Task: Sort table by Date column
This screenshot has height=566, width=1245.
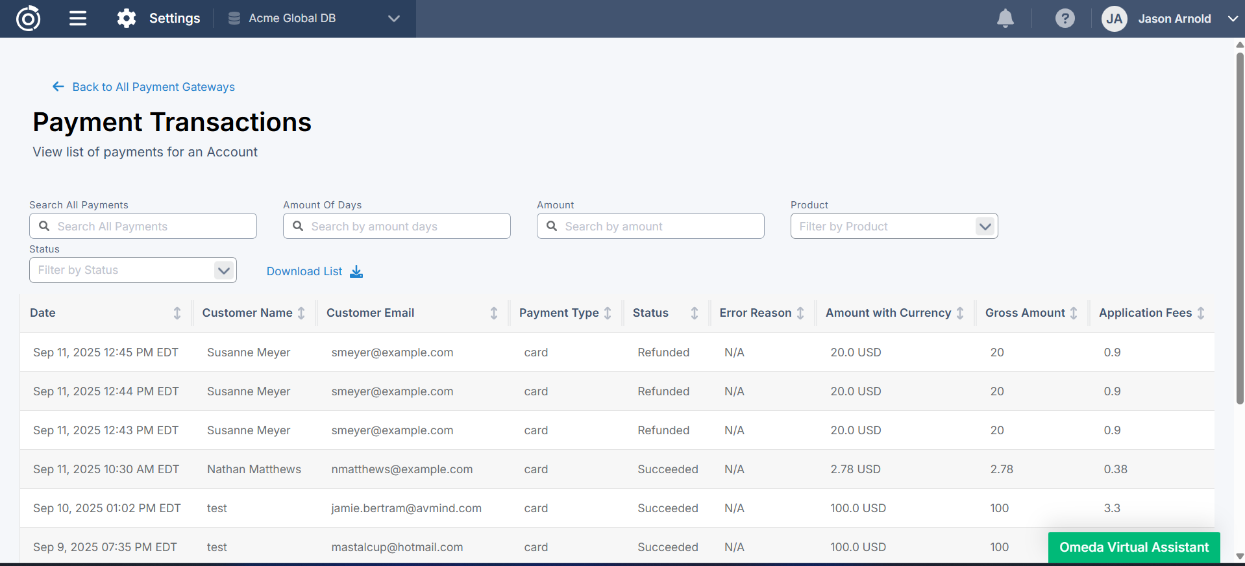Action: pos(177,313)
